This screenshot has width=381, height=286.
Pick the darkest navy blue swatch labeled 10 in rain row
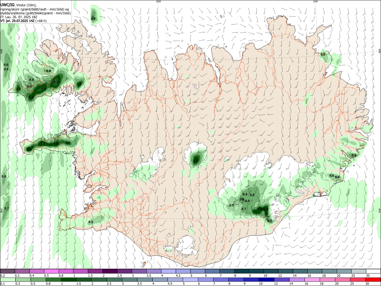tap(266, 279)
